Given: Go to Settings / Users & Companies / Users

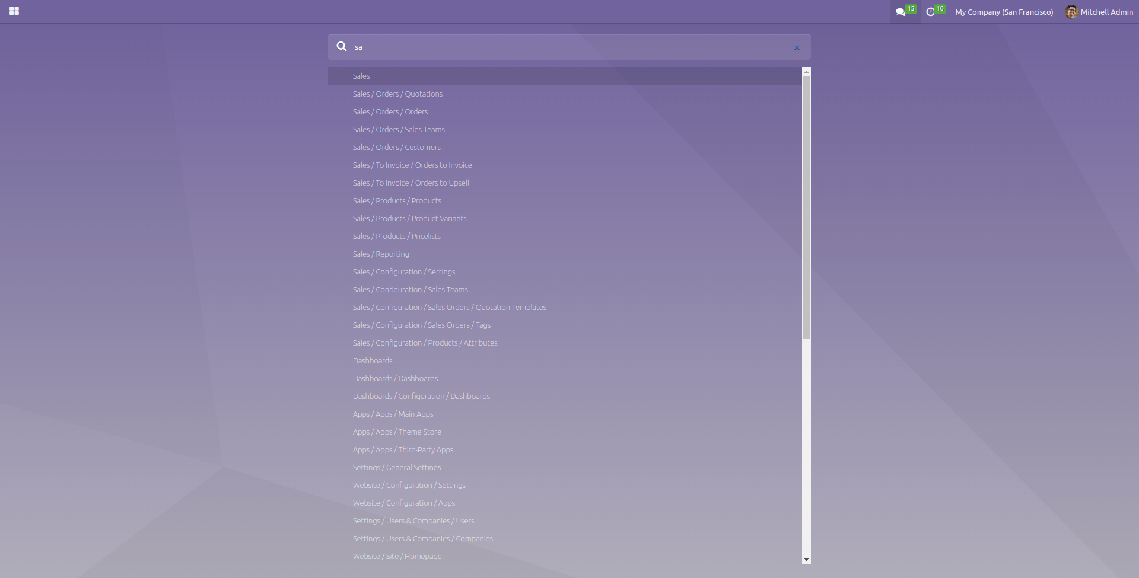Looking at the screenshot, I should (413, 520).
